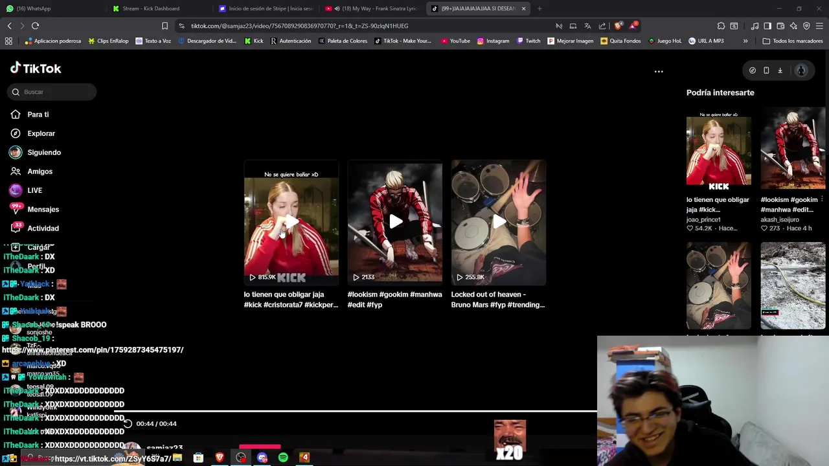Open the browser hamburger menu
Image resolution: width=829 pixels, height=466 pixels.
(x=819, y=26)
